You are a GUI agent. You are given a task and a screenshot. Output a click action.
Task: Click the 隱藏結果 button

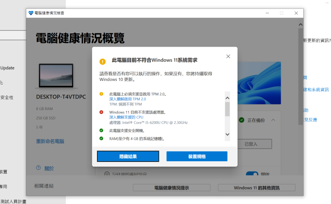128,157
